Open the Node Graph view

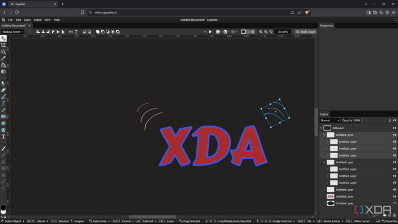pyautogui.click(x=305, y=32)
